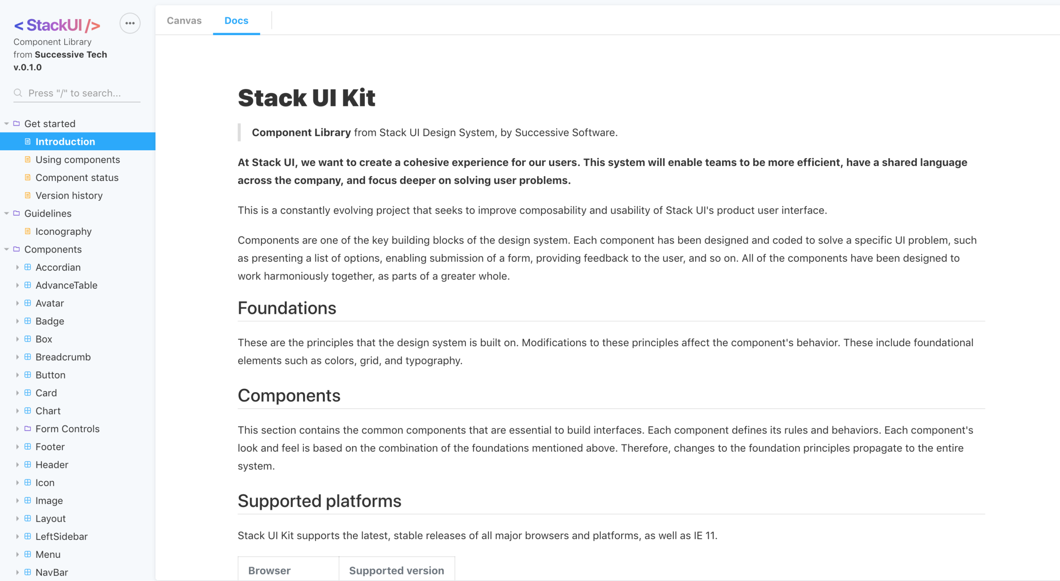
Task: Click the component grid icon beside Button
Action: point(27,375)
